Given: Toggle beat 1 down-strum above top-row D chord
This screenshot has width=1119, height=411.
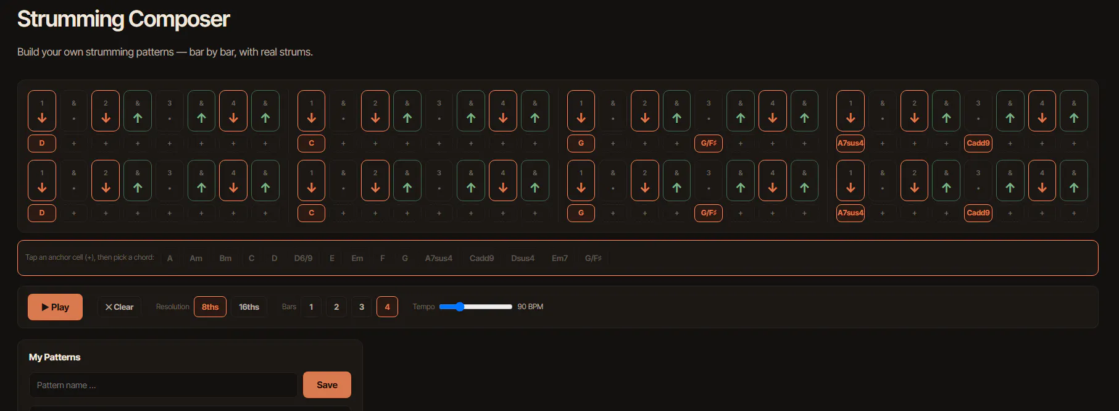Looking at the screenshot, I should (x=42, y=111).
